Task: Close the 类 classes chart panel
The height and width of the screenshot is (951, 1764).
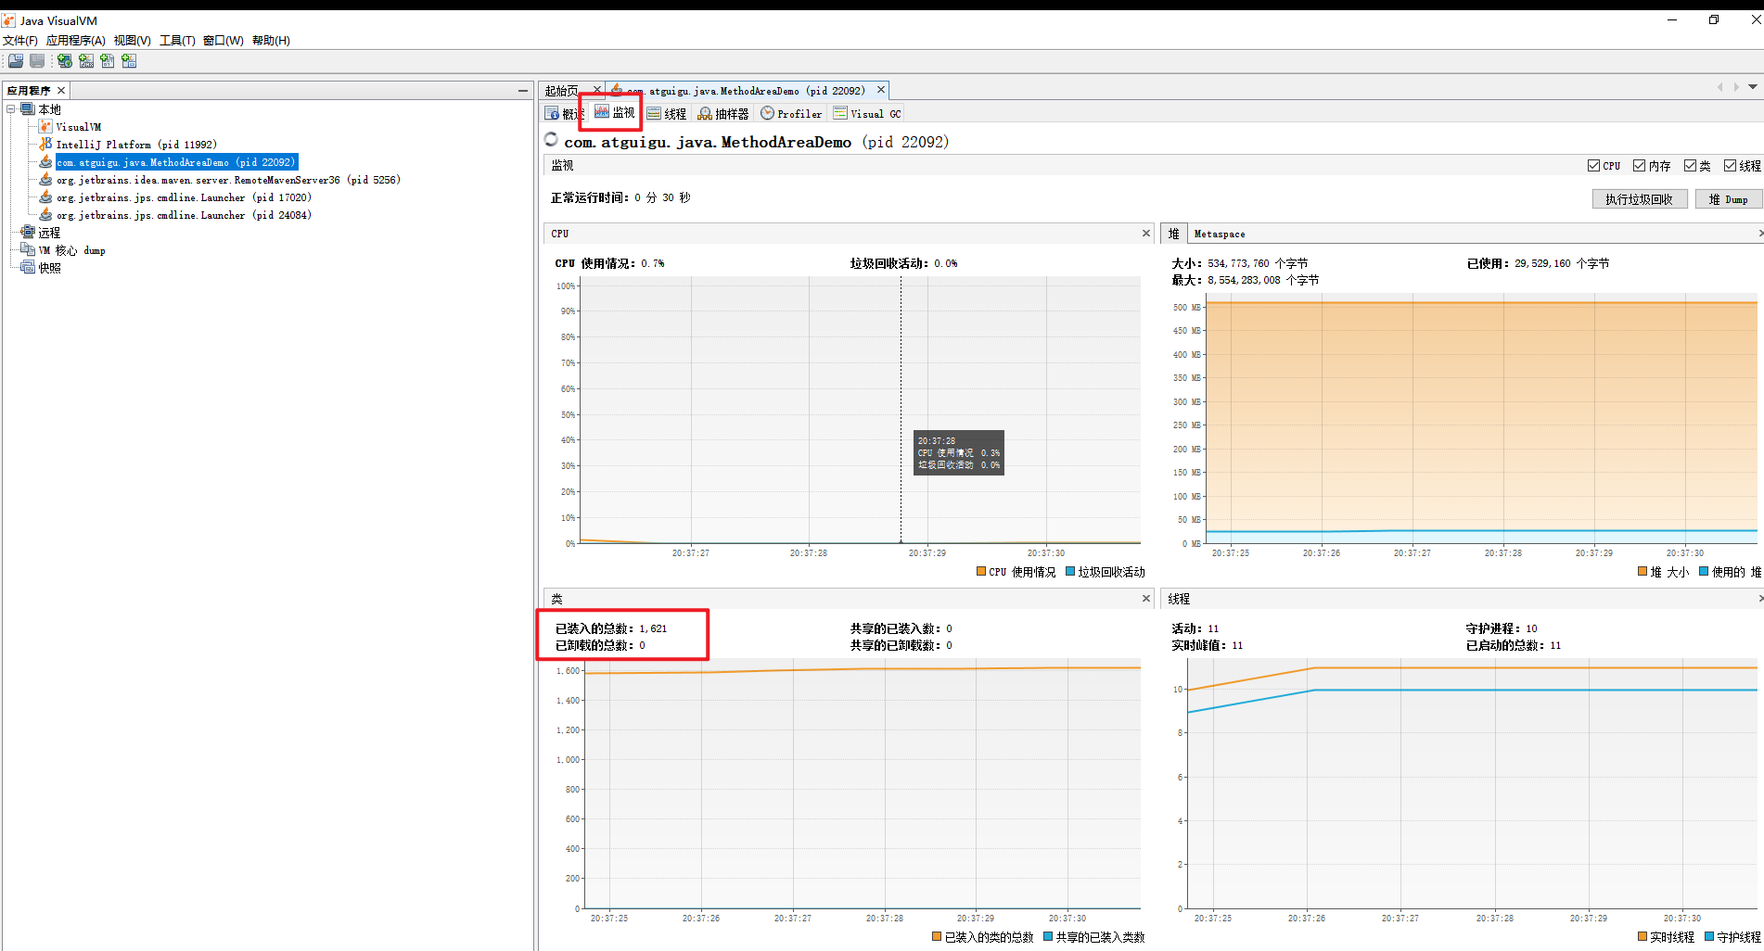Action: [1146, 599]
